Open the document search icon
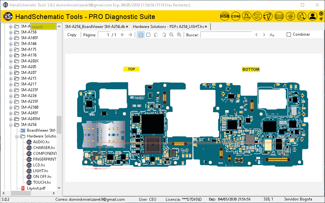Screen dimensions: 325x203 [302, 16]
